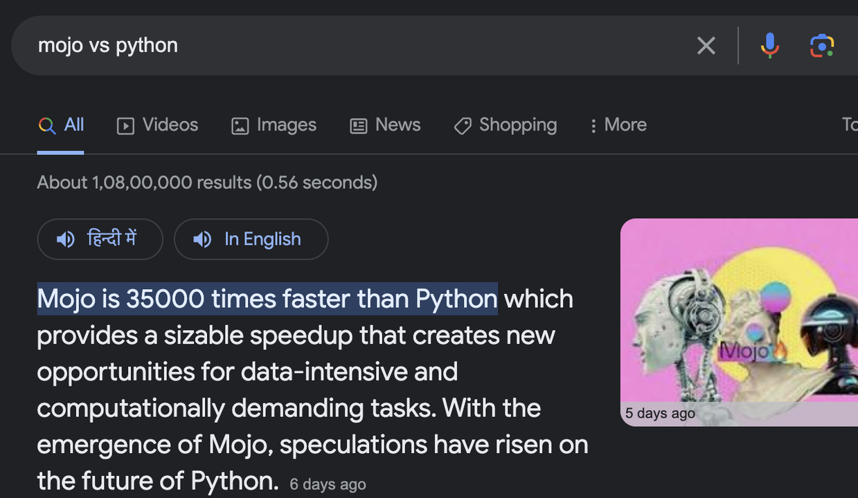The width and height of the screenshot is (858, 498).
Task: Select the Shopping results tab
Action: pyautogui.click(x=517, y=124)
